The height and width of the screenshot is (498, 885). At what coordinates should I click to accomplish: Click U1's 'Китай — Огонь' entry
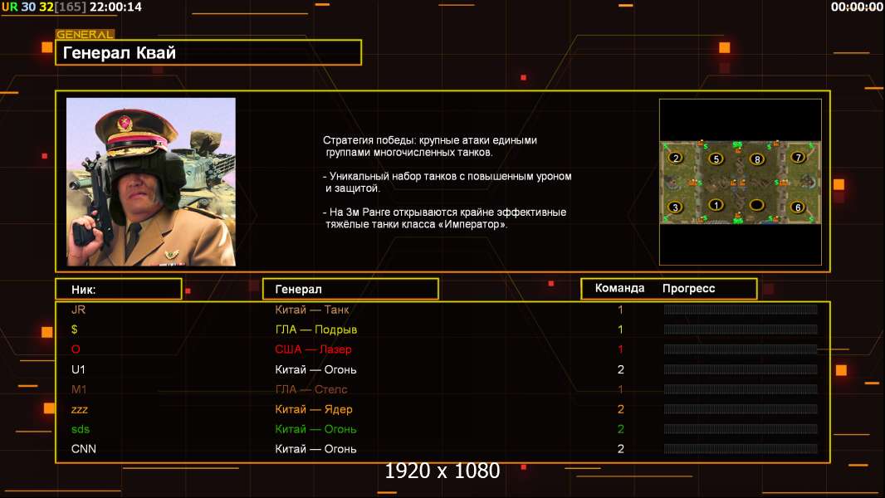click(315, 369)
